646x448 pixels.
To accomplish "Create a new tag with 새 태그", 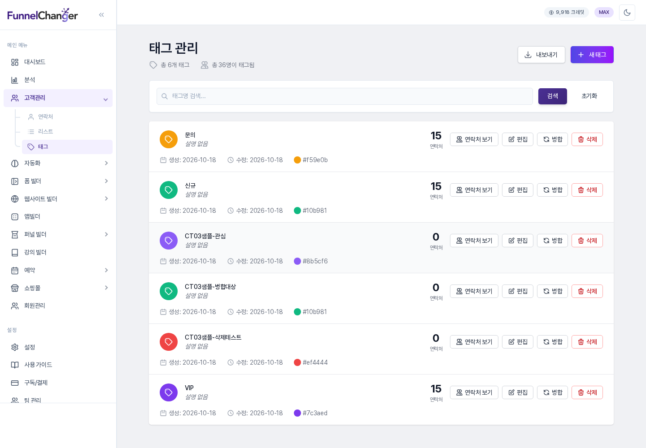I will (x=592, y=55).
